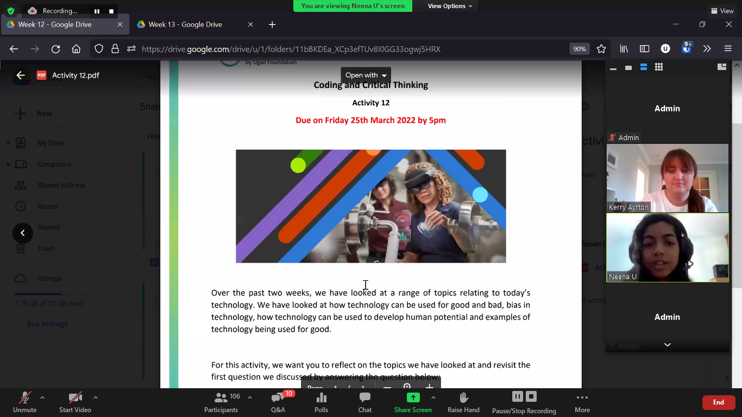Open the Q&A panel
The height and width of the screenshot is (417, 742).
(278, 402)
